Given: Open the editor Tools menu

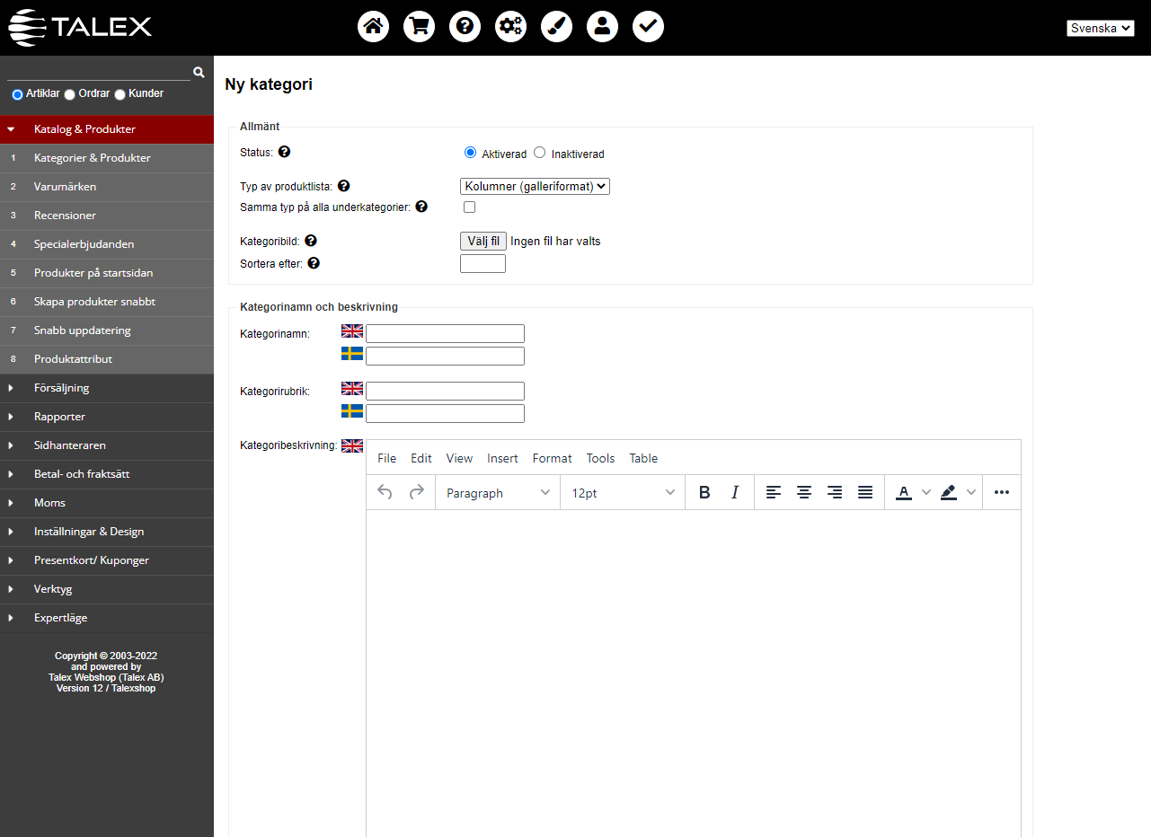Looking at the screenshot, I should [x=600, y=458].
